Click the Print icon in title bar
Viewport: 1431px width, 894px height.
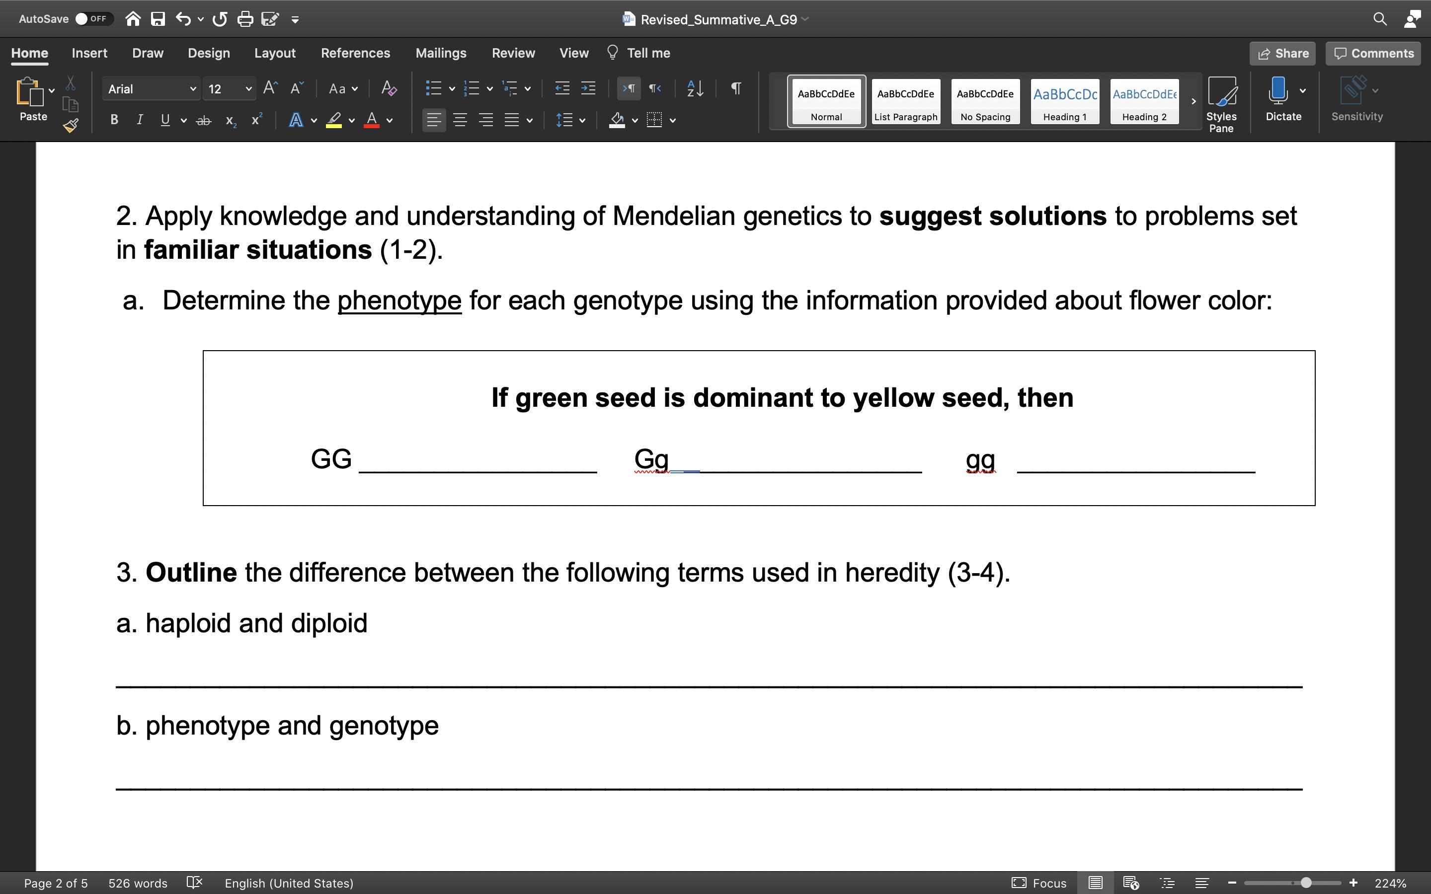click(x=245, y=19)
